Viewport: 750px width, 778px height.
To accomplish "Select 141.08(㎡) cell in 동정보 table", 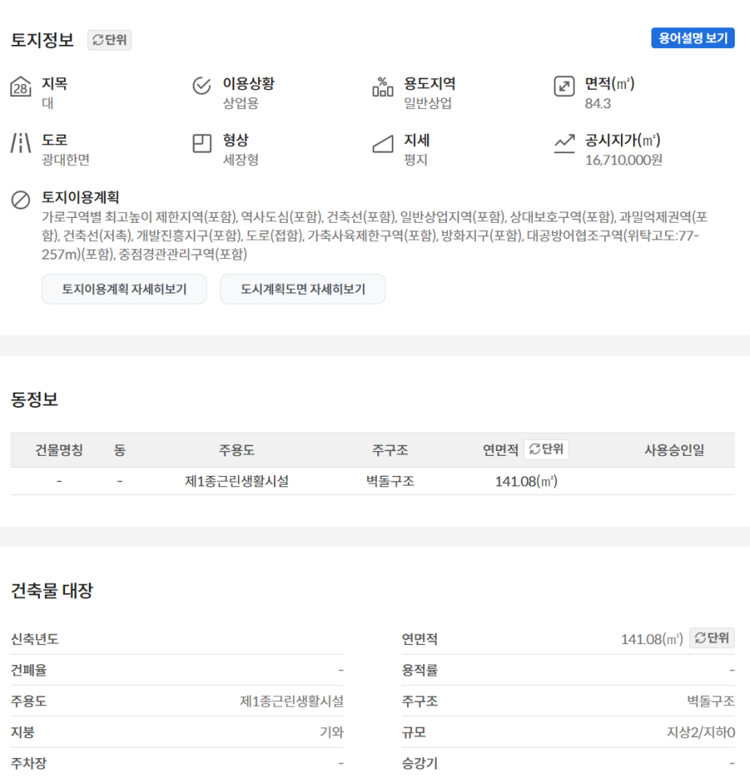I will (526, 482).
